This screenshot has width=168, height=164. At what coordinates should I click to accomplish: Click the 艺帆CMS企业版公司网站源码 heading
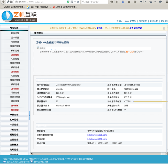tap(52, 43)
